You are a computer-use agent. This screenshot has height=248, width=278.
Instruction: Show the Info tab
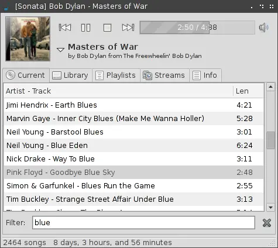point(205,75)
